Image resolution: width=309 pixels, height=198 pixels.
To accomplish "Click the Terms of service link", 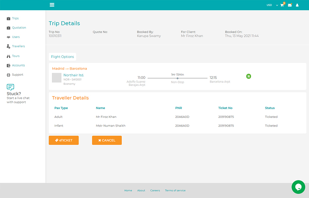I will 175,190.
